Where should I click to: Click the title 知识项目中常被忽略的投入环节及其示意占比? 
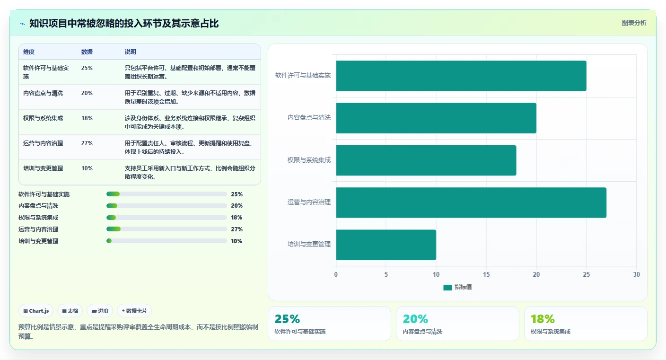[124, 23]
